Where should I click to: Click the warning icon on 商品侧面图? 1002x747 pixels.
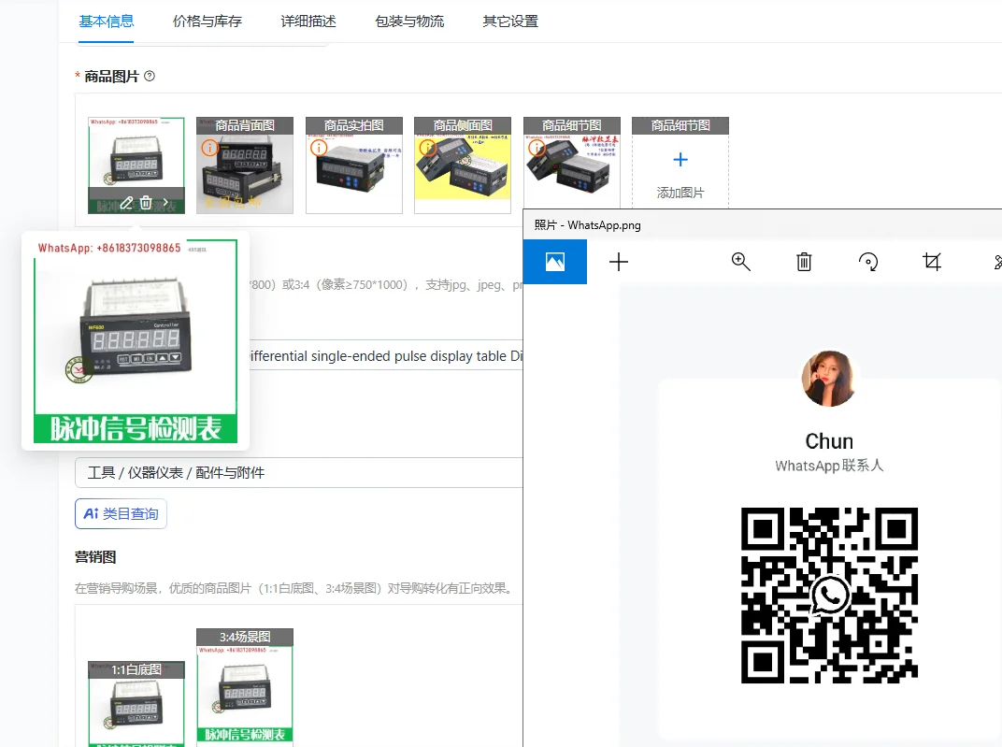tap(427, 148)
